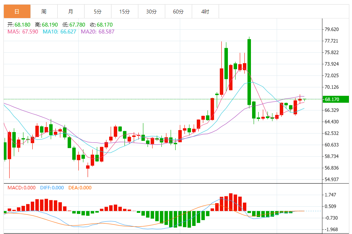Click the closing price 收:68.170 readout
Screen dimensions: 352x234
pyautogui.click(x=101, y=25)
